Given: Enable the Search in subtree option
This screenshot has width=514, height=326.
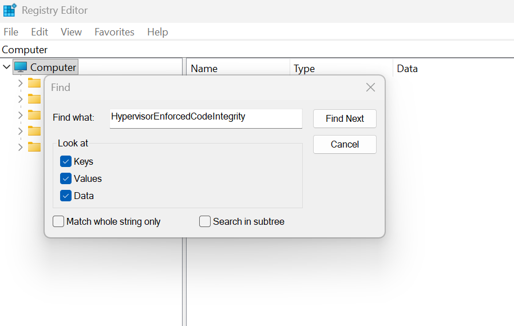Looking at the screenshot, I should tap(205, 221).
